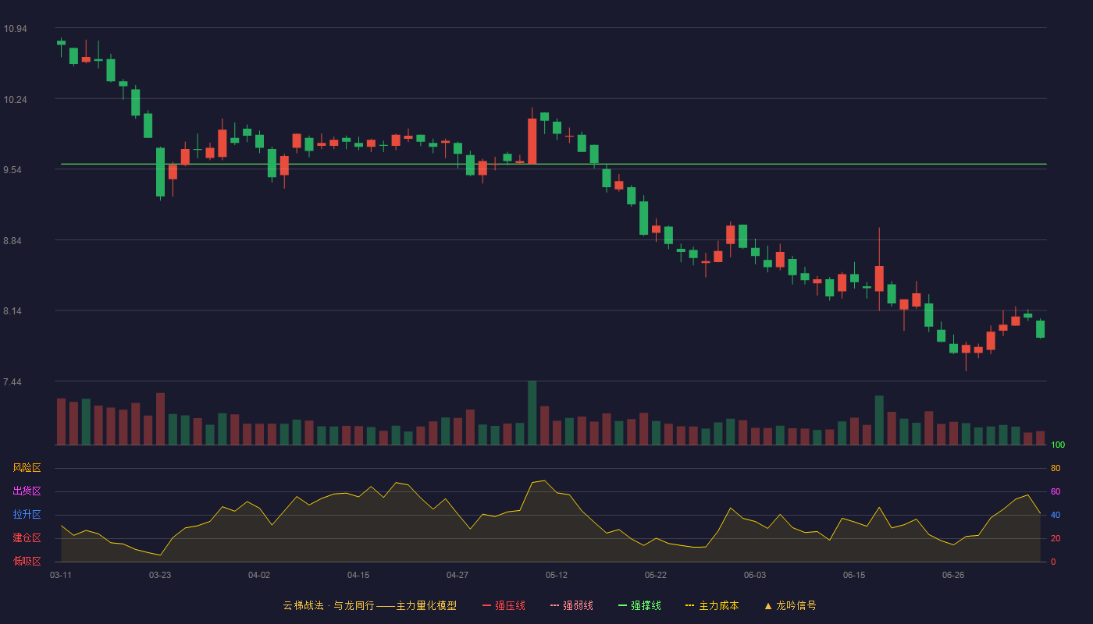Select the 风险区 zone label

[27, 468]
